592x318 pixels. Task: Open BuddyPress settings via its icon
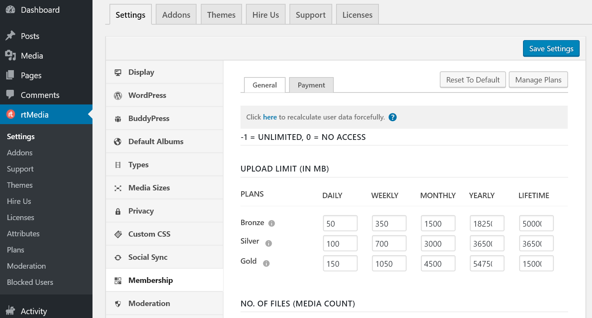[x=117, y=118]
